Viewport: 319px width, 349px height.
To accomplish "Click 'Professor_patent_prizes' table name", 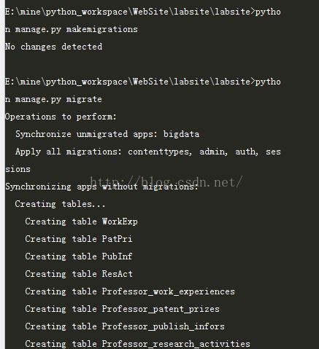I will pos(161,309).
